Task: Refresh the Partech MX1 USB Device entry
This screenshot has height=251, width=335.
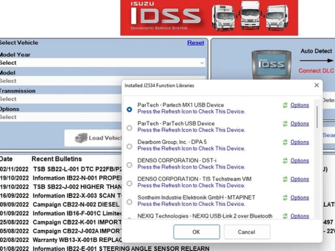Action: point(285,105)
